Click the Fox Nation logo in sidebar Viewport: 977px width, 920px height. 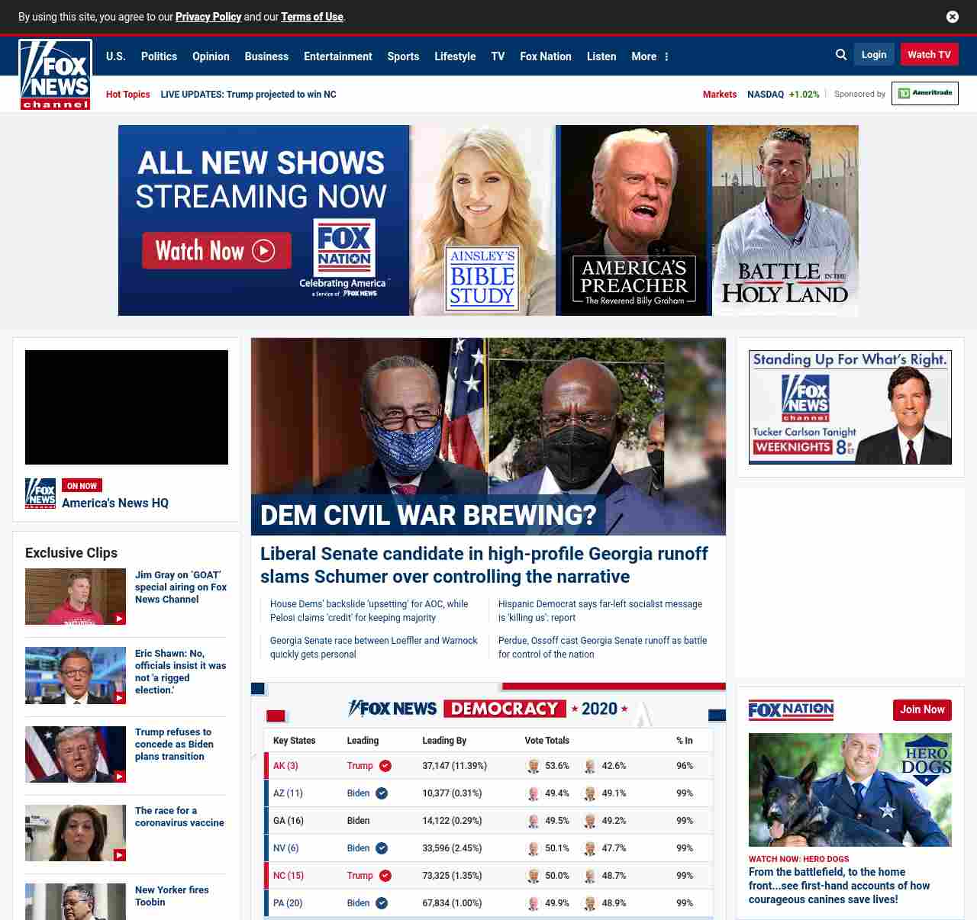click(791, 710)
